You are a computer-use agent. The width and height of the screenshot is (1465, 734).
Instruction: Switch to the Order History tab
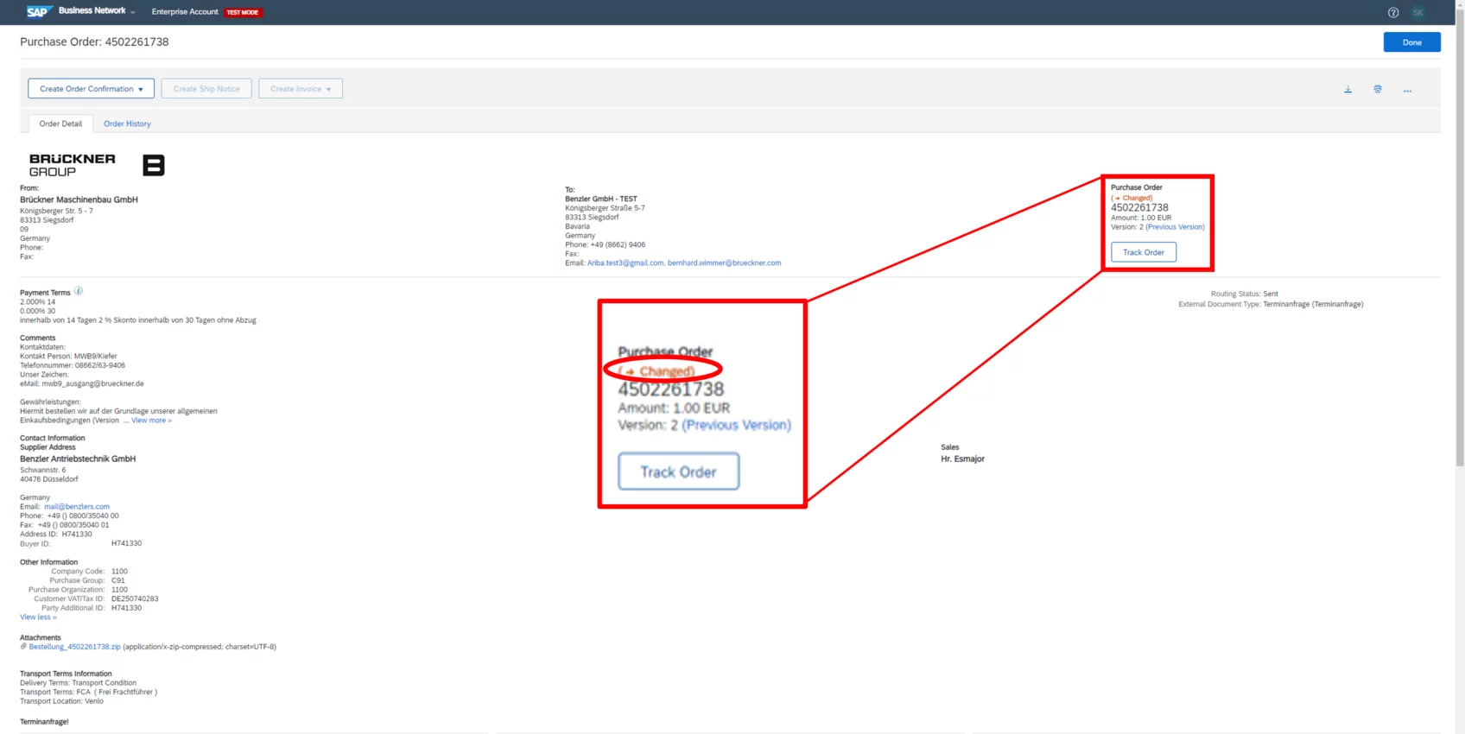(x=127, y=123)
